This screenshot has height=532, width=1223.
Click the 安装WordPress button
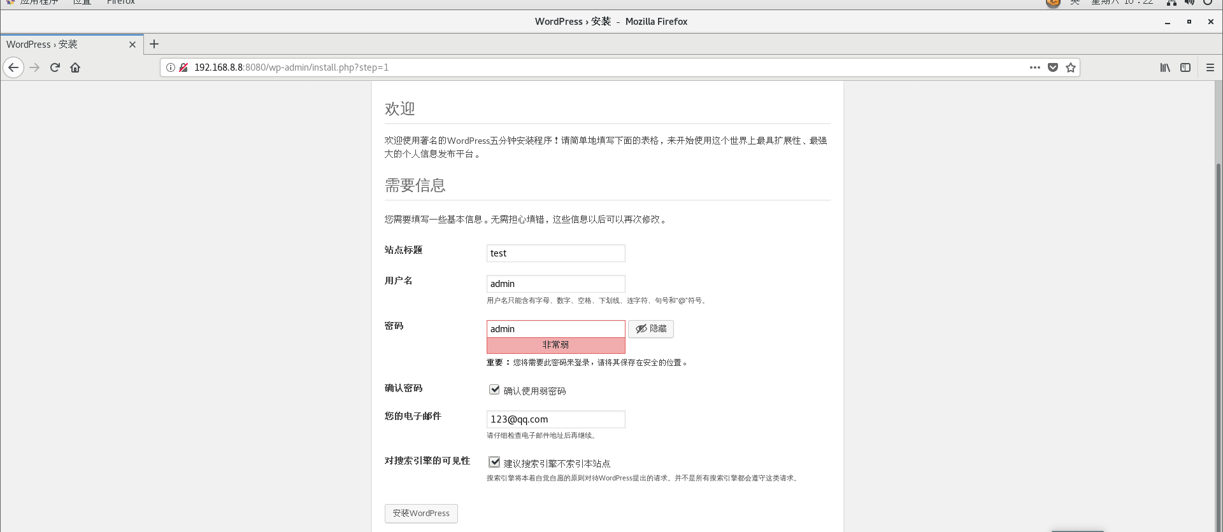421,514
